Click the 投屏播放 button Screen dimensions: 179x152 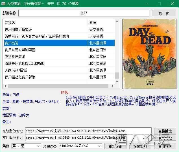[x=140, y=146]
